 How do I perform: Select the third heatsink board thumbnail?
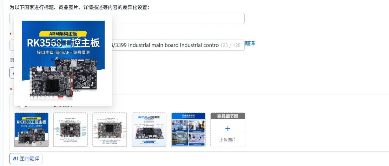pyautogui.click(x=110, y=130)
